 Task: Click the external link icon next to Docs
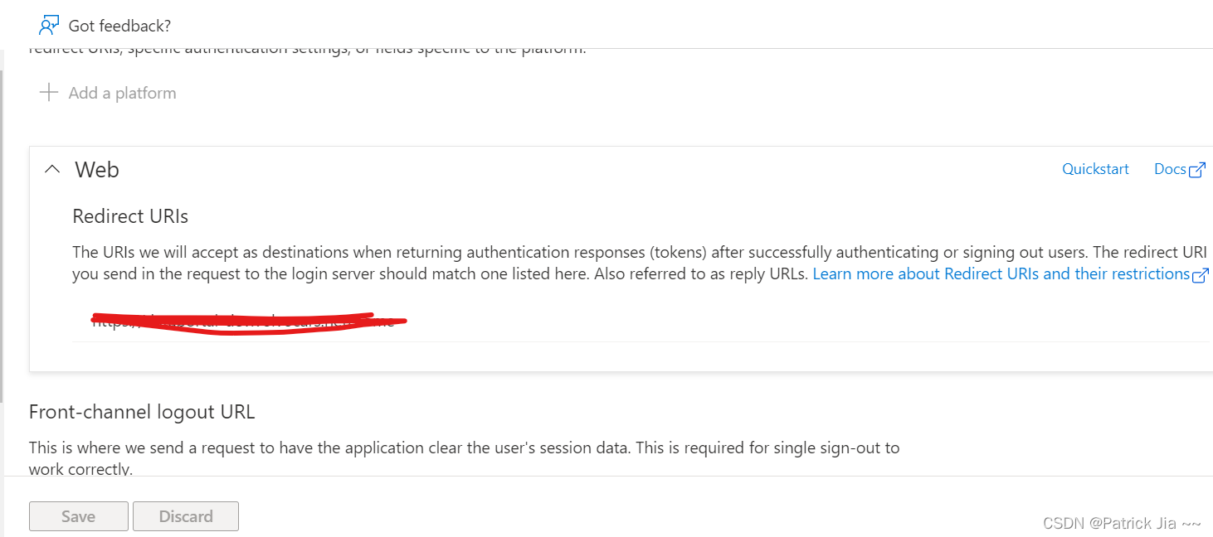(x=1198, y=168)
